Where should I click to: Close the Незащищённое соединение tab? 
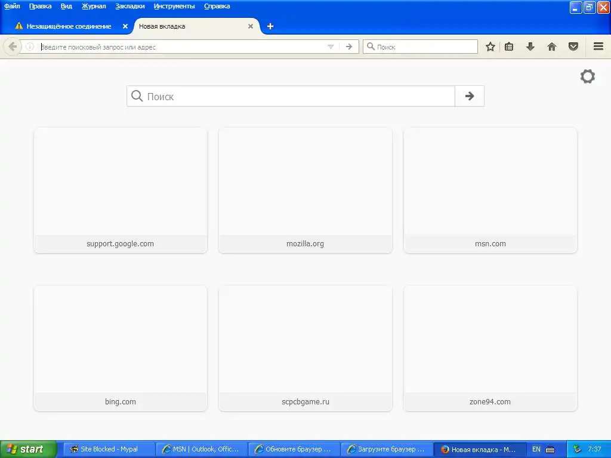click(125, 26)
